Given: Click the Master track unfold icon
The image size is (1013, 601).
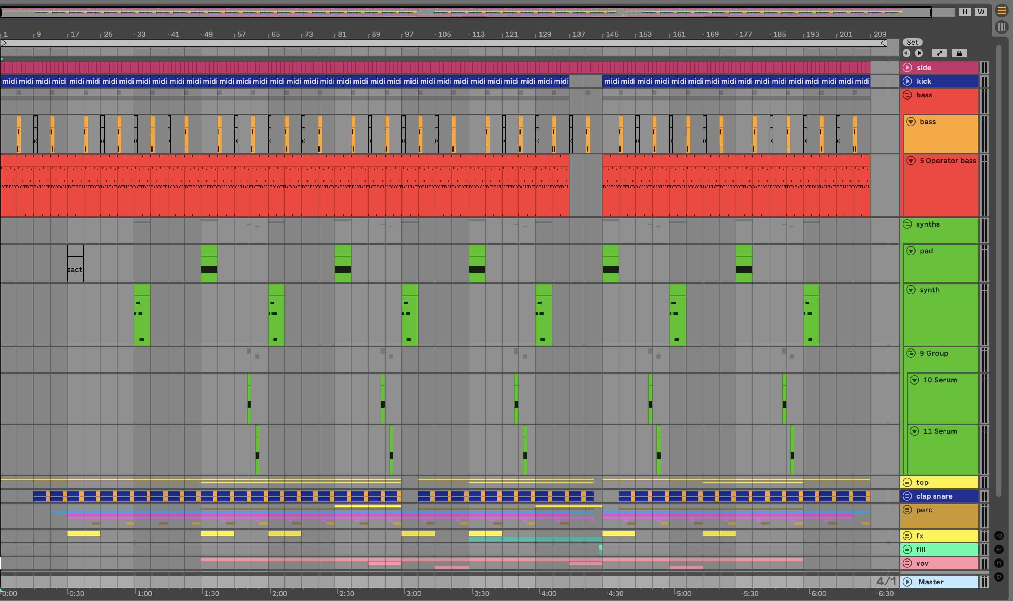Looking at the screenshot, I should 908,582.
